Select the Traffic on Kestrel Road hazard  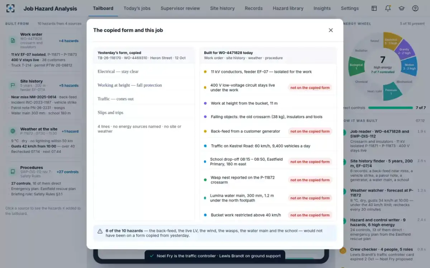click(268, 146)
